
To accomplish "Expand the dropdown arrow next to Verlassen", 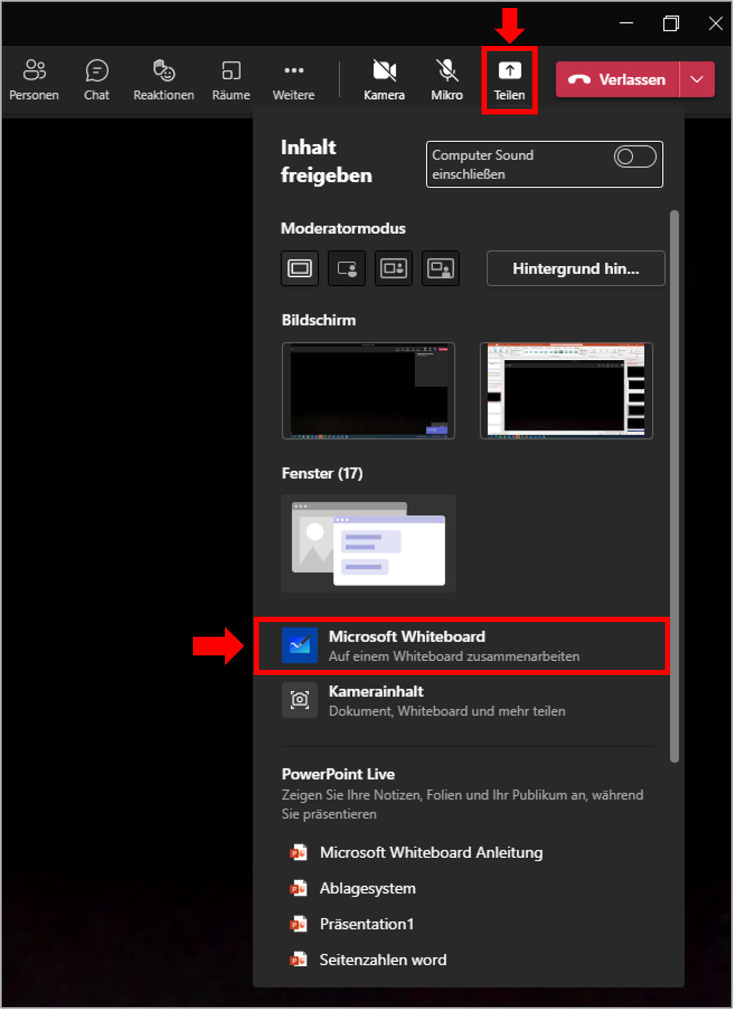I will point(697,79).
